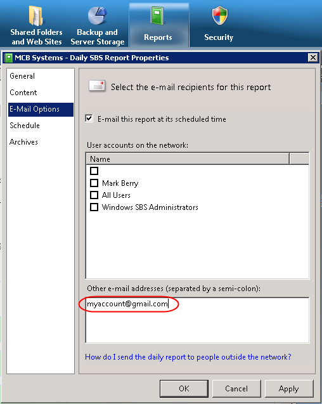Image resolution: width=322 pixels, height=404 pixels.
Task: Check the Mark Berry recipient box
Action: 94,183
